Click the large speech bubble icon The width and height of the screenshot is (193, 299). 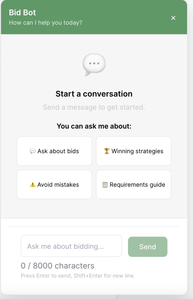(94, 65)
